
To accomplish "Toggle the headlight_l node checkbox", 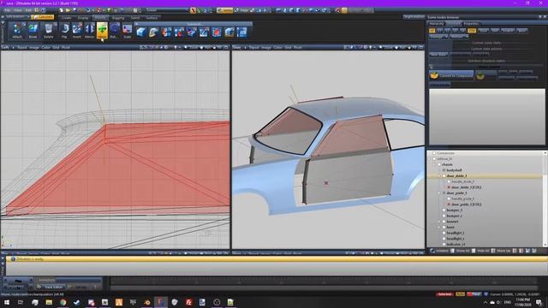I will 444,233.
